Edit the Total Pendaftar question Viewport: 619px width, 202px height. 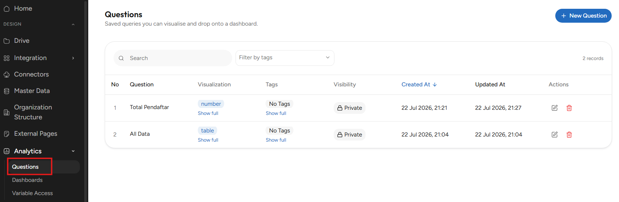coord(555,108)
